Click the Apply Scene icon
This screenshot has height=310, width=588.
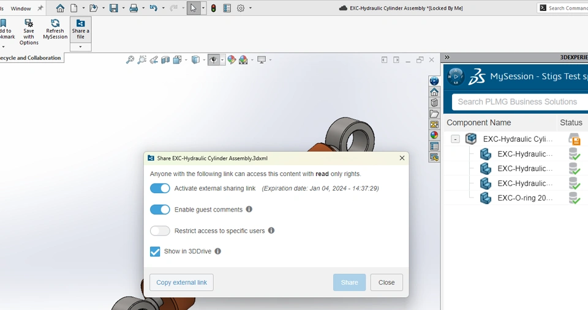pos(243,60)
